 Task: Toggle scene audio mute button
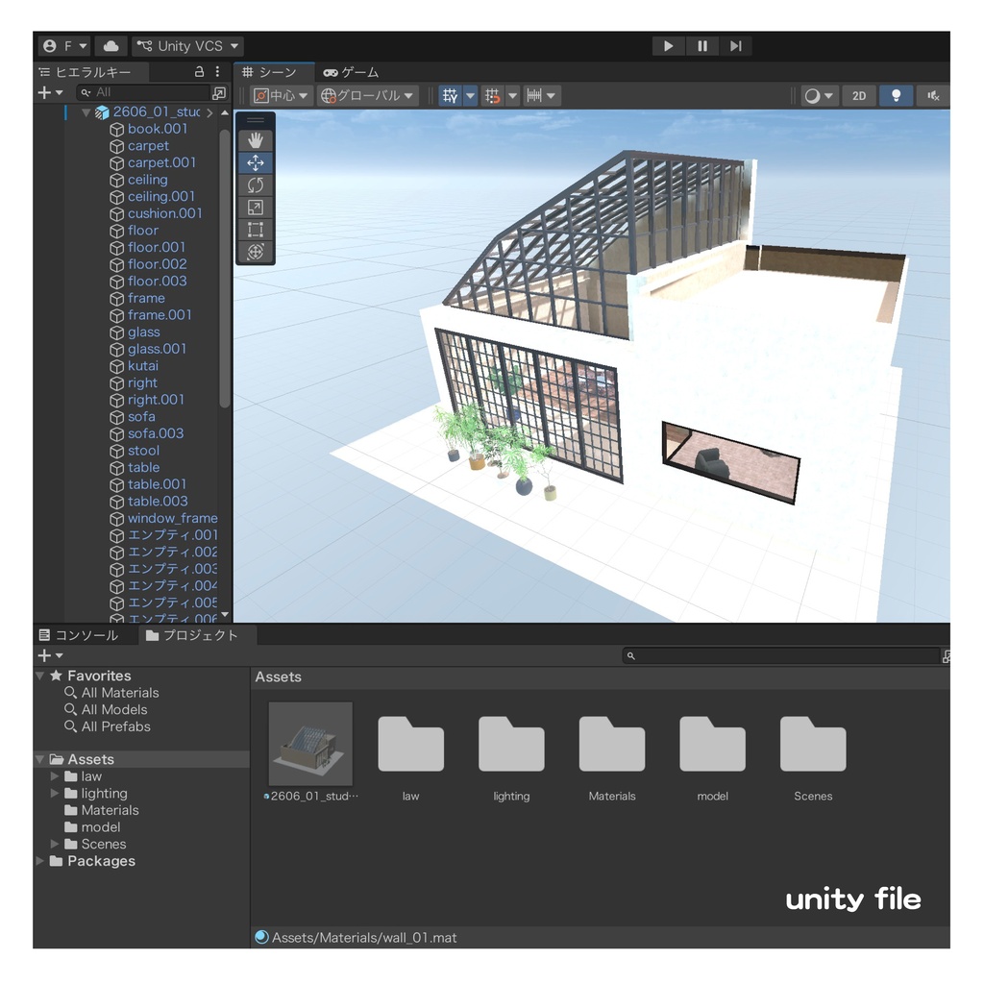point(933,95)
